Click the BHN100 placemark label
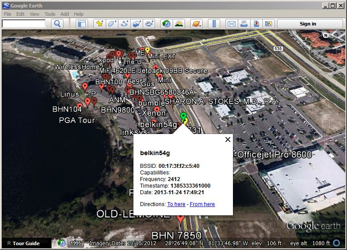Screen dimensions: 347x250 pos(109,82)
